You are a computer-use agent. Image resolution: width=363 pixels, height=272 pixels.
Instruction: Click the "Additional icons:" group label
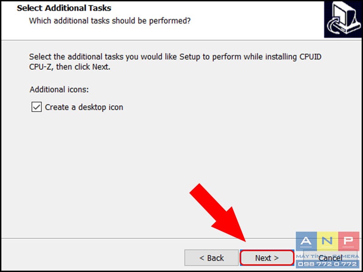[x=59, y=89]
